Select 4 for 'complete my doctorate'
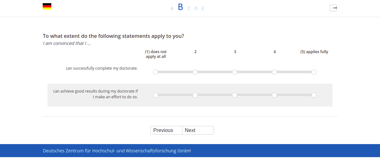This screenshot has width=380, height=160. pos(274,72)
